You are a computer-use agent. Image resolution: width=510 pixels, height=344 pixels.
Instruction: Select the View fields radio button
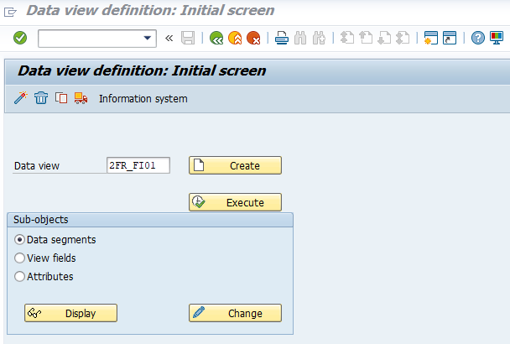pyautogui.click(x=20, y=258)
